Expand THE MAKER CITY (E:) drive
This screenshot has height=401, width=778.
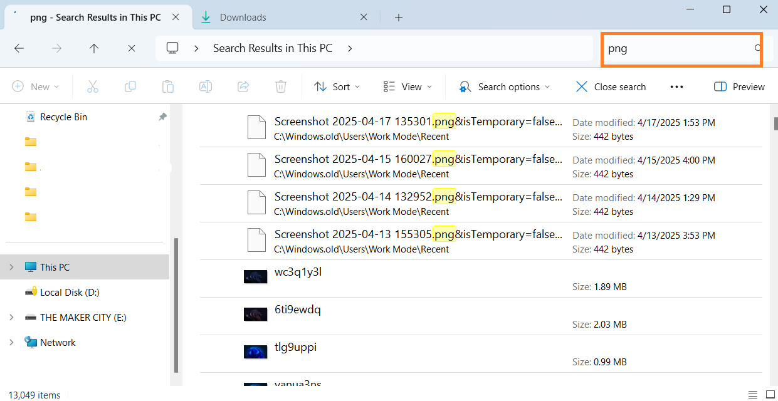tap(11, 317)
